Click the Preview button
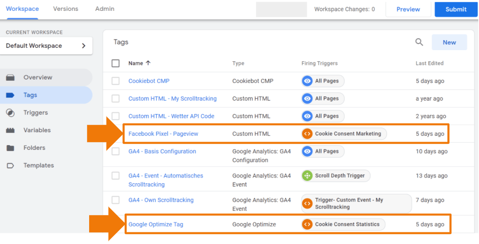 [x=408, y=10]
